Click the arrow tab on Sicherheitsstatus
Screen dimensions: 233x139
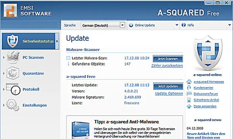pos(57,41)
